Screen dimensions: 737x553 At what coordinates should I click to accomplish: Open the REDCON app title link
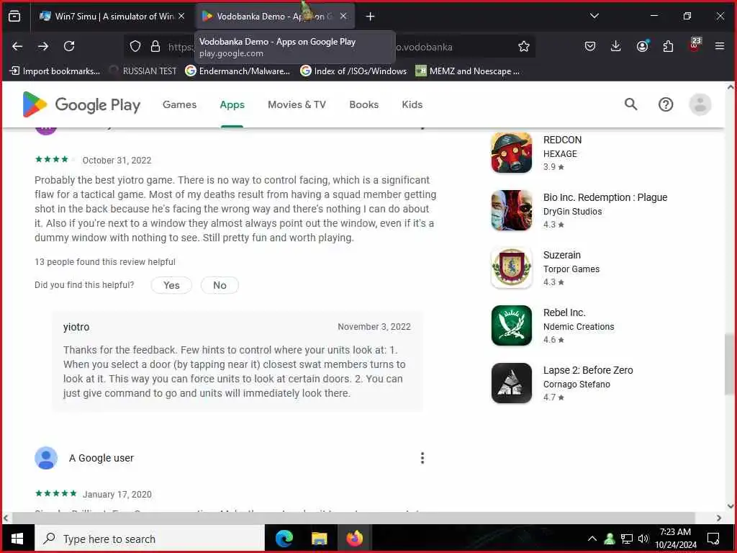tap(563, 140)
